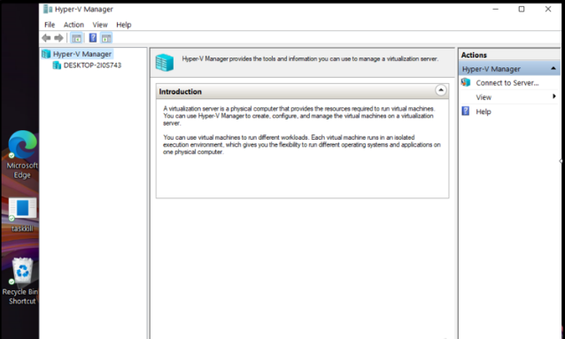
Task: Click the Introduction section header
Action: coord(302,91)
